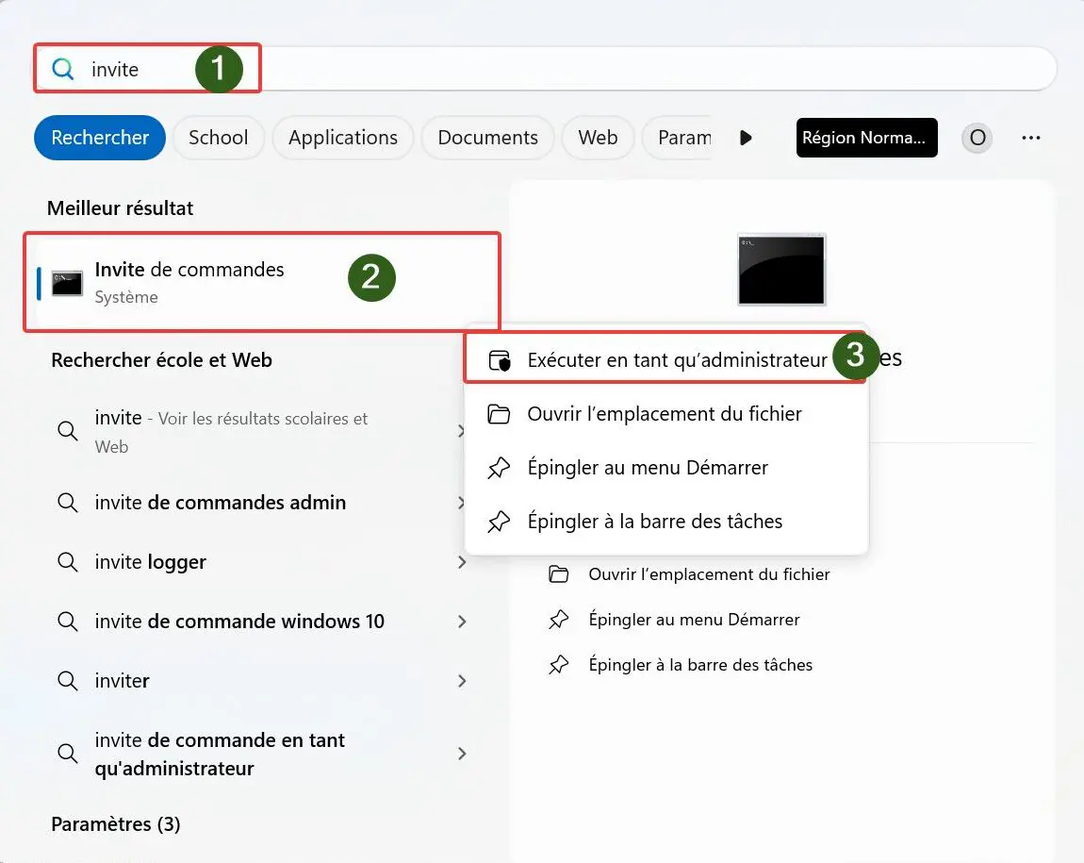Screen dimensions: 1084x863
Task: Click preview pane link Ouvrir l'emplacement du fichier
Action: point(709,574)
